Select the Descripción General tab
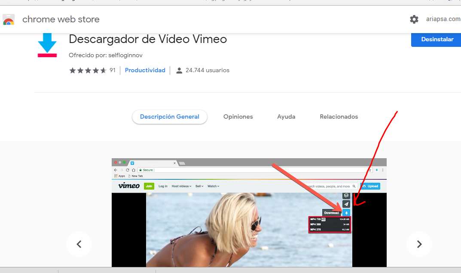This screenshot has height=273, width=461. [x=170, y=117]
